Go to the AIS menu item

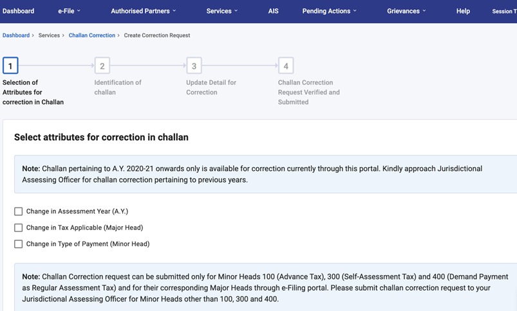coord(273,11)
